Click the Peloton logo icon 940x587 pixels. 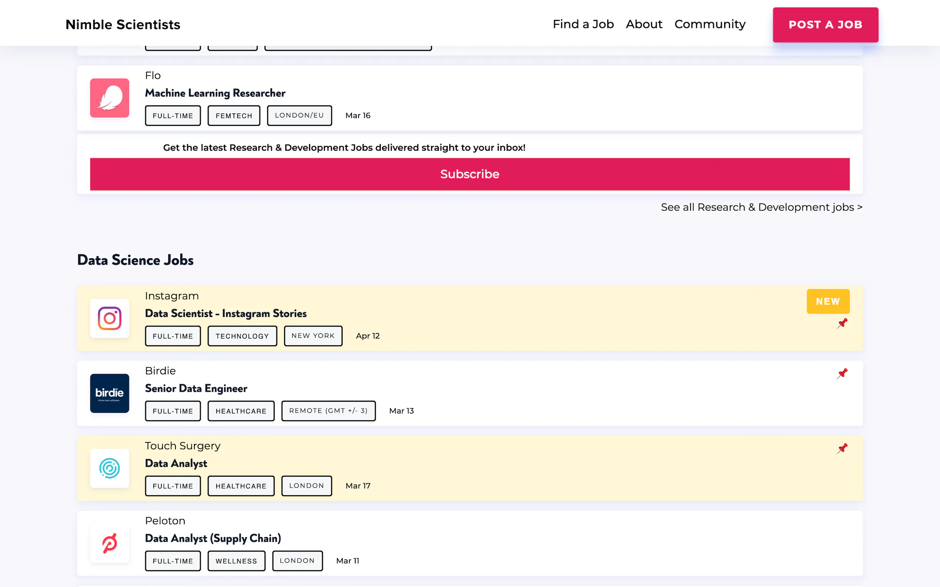[x=110, y=543]
